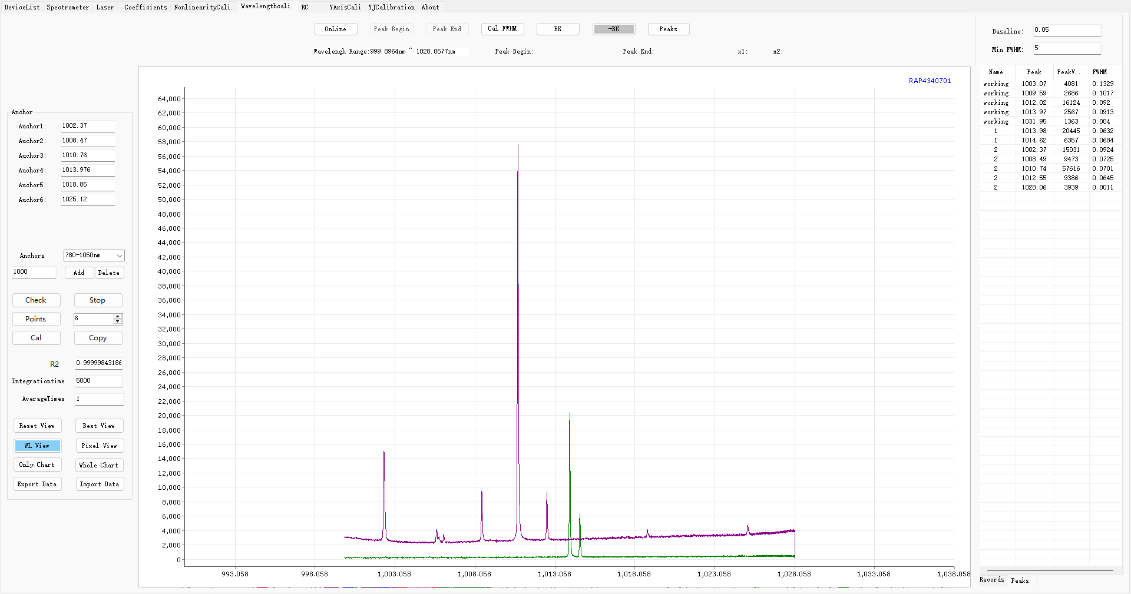Click the Peak Begin button
Viewport: 1131px width, 594px height.
(x=392, y=29)
